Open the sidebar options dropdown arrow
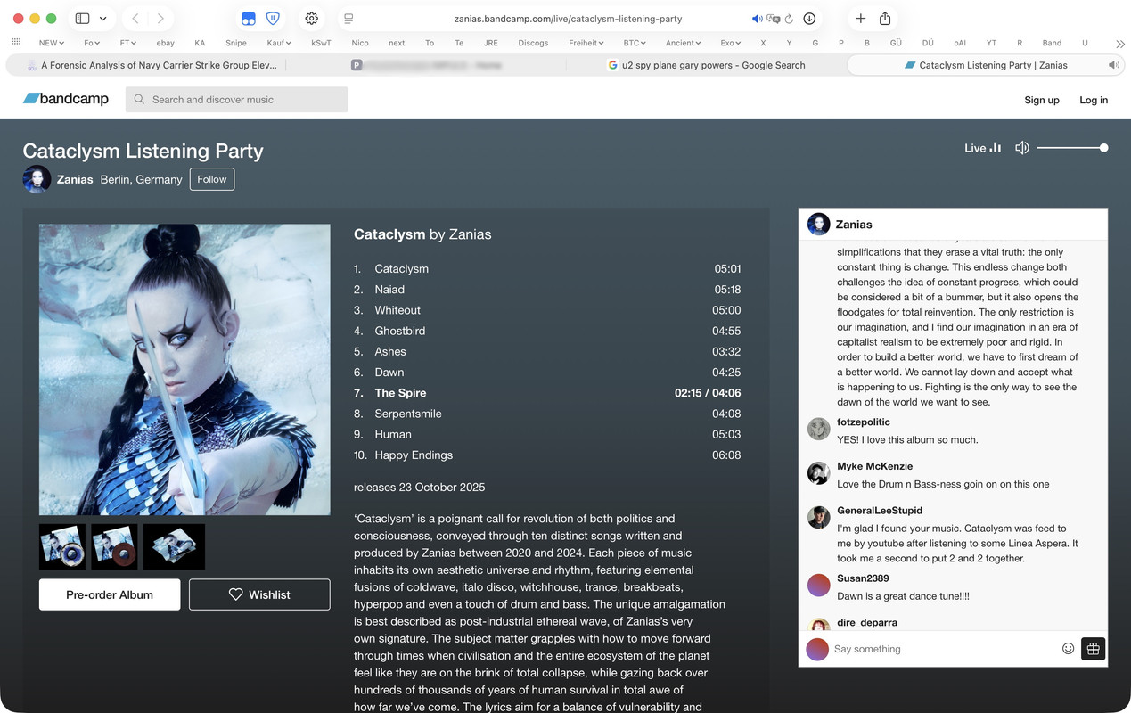Viewport: 1131px width, 713px height. click(x=103, y=19)
